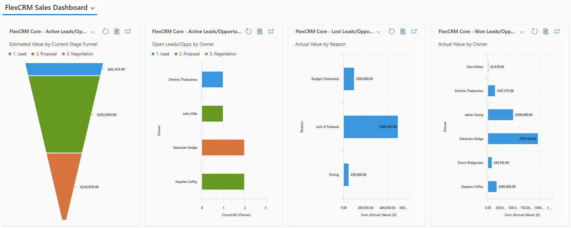This screenshot has width=571, height=228.
Task: Toggle '1. Lead' legend in Open Leads chart
Action: click(x=160, y=54)
